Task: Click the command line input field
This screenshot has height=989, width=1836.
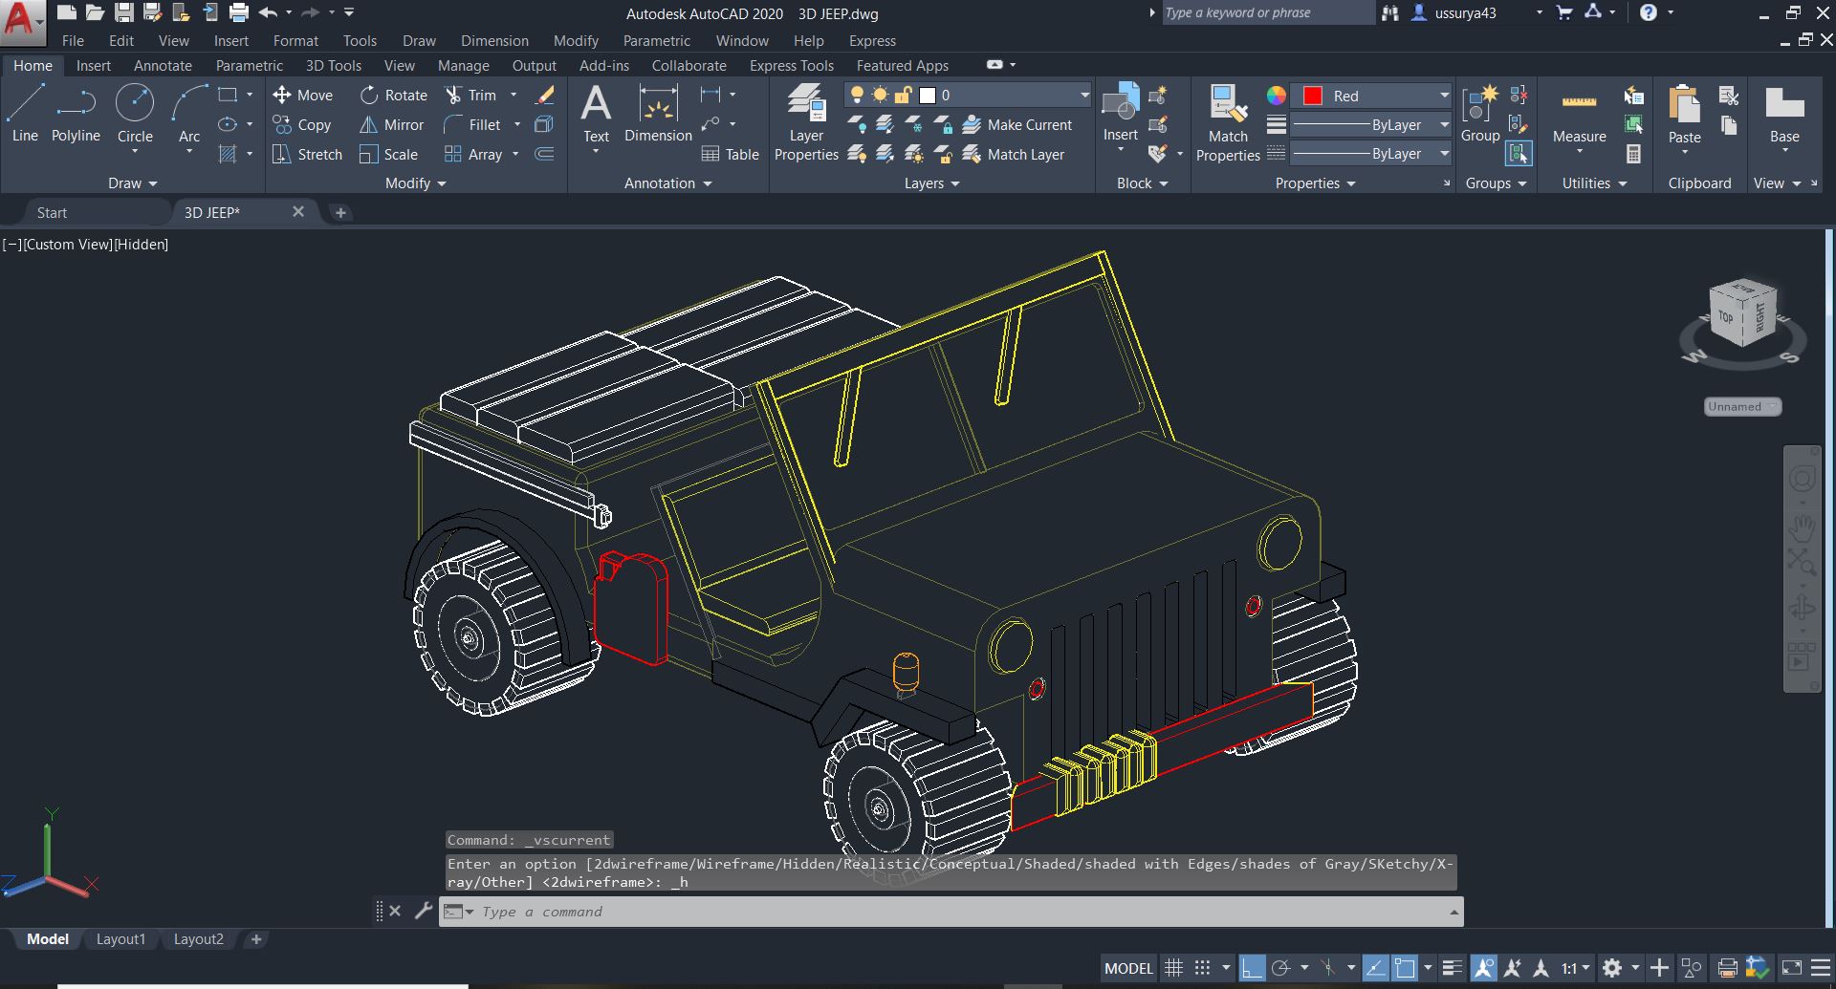Action: coord(951,911)
